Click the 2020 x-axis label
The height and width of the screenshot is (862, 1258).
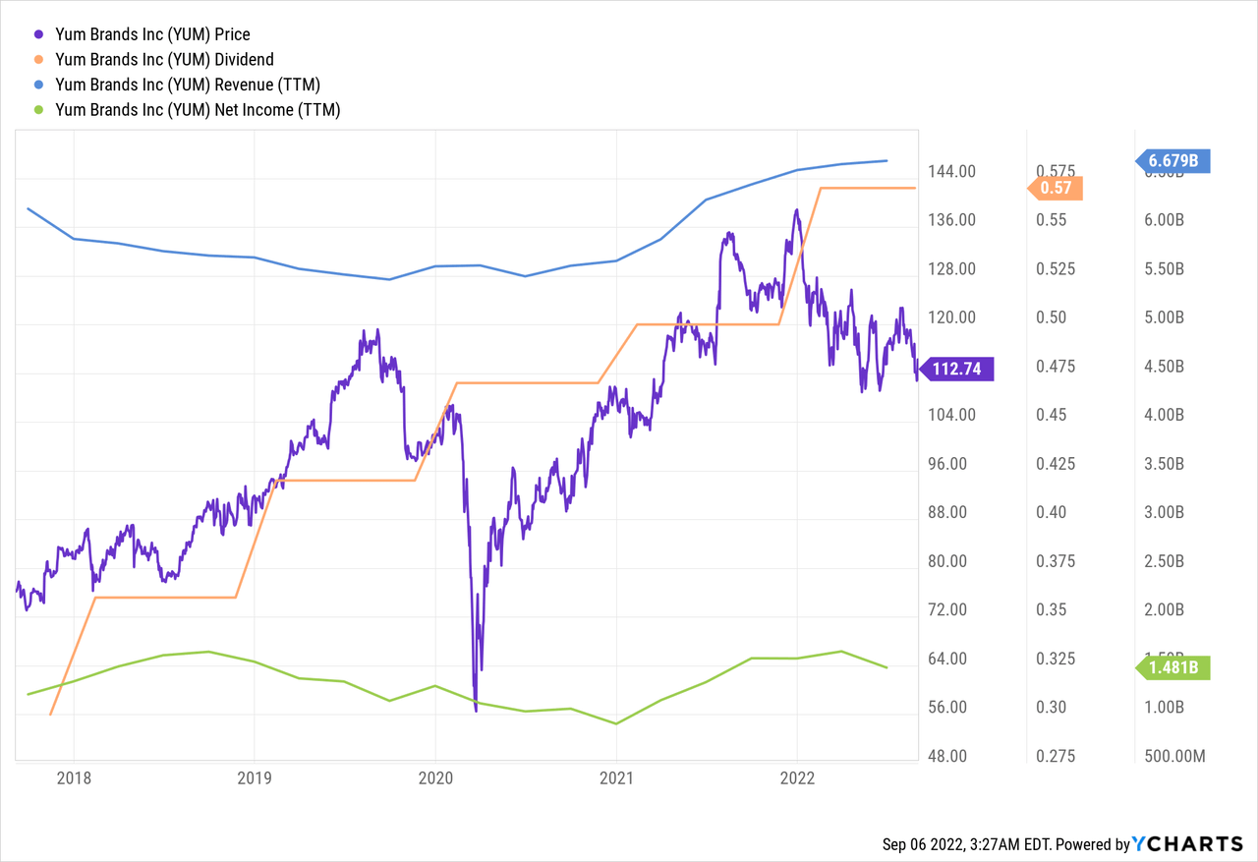435,779
